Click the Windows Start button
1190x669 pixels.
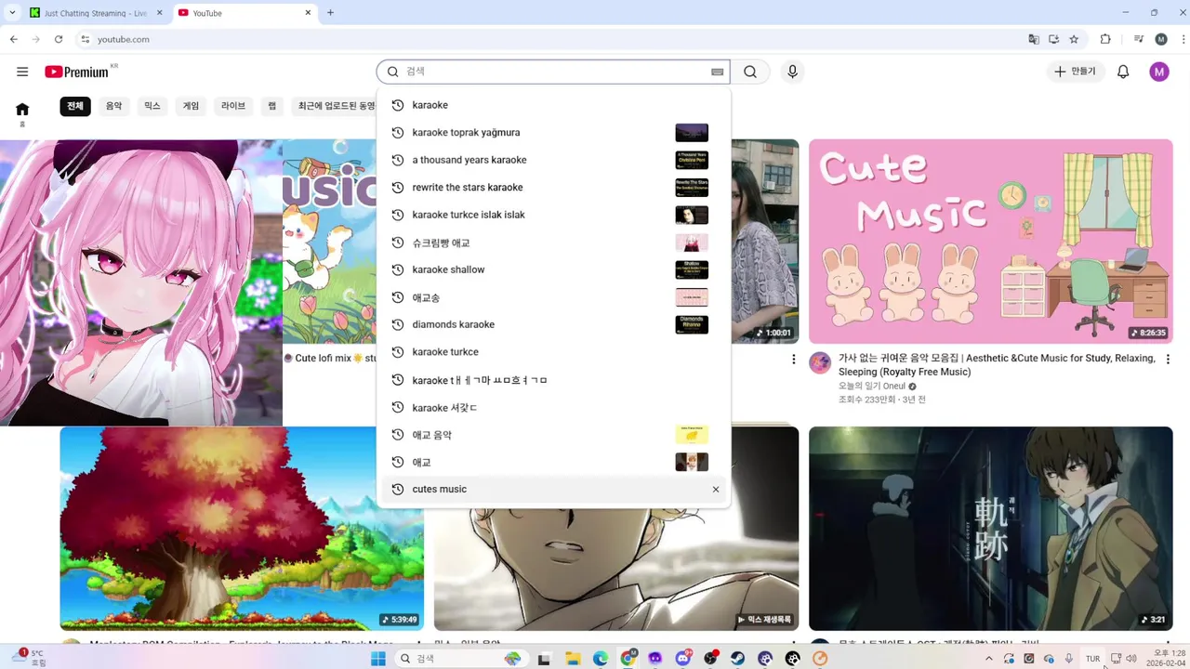[378, 658]
